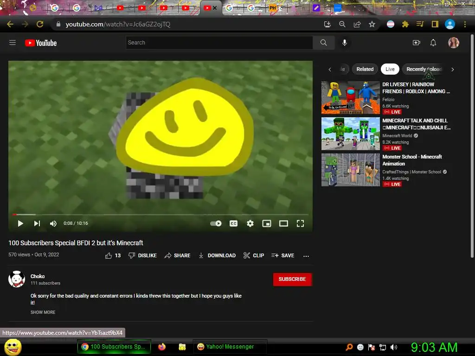Go back in browser history
This screenshot has width=475, height=356.
[x=10, y=24]
